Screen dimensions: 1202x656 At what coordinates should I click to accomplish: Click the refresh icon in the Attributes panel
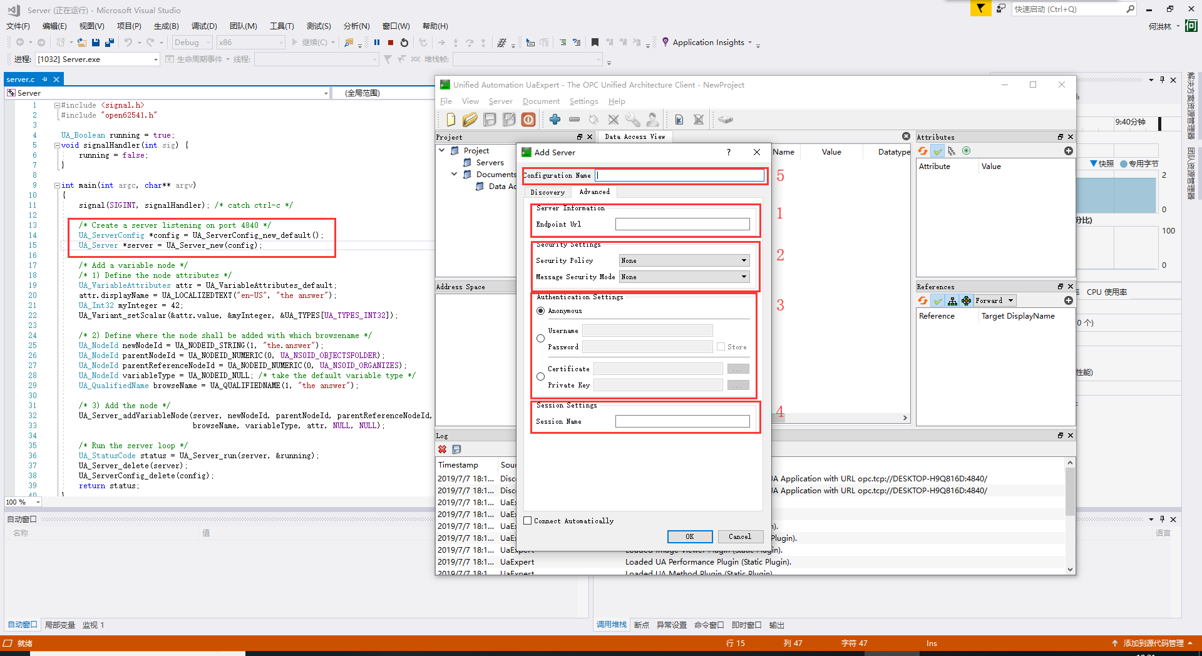click(x=923, y=151)
